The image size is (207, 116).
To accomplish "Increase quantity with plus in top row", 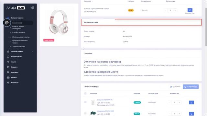I will pos(175,10).
